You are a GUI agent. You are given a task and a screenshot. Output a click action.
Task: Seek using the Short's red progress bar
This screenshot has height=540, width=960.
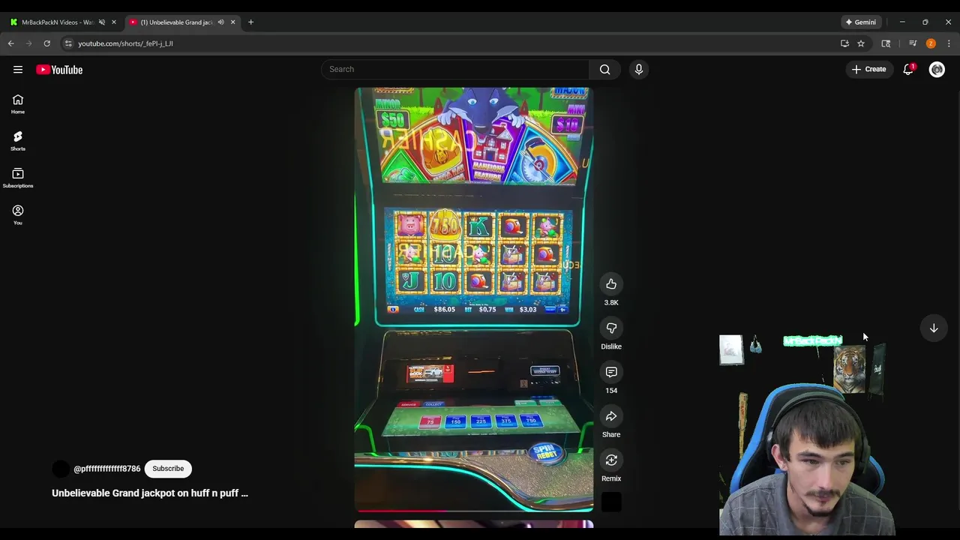[x=474, y=511]
